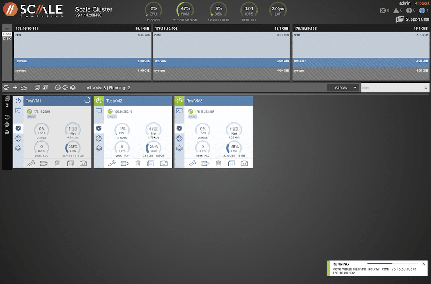Take TestVM3 snapshot with camera icon
Viewport: 431px width, 284px height.
(245, 163)
